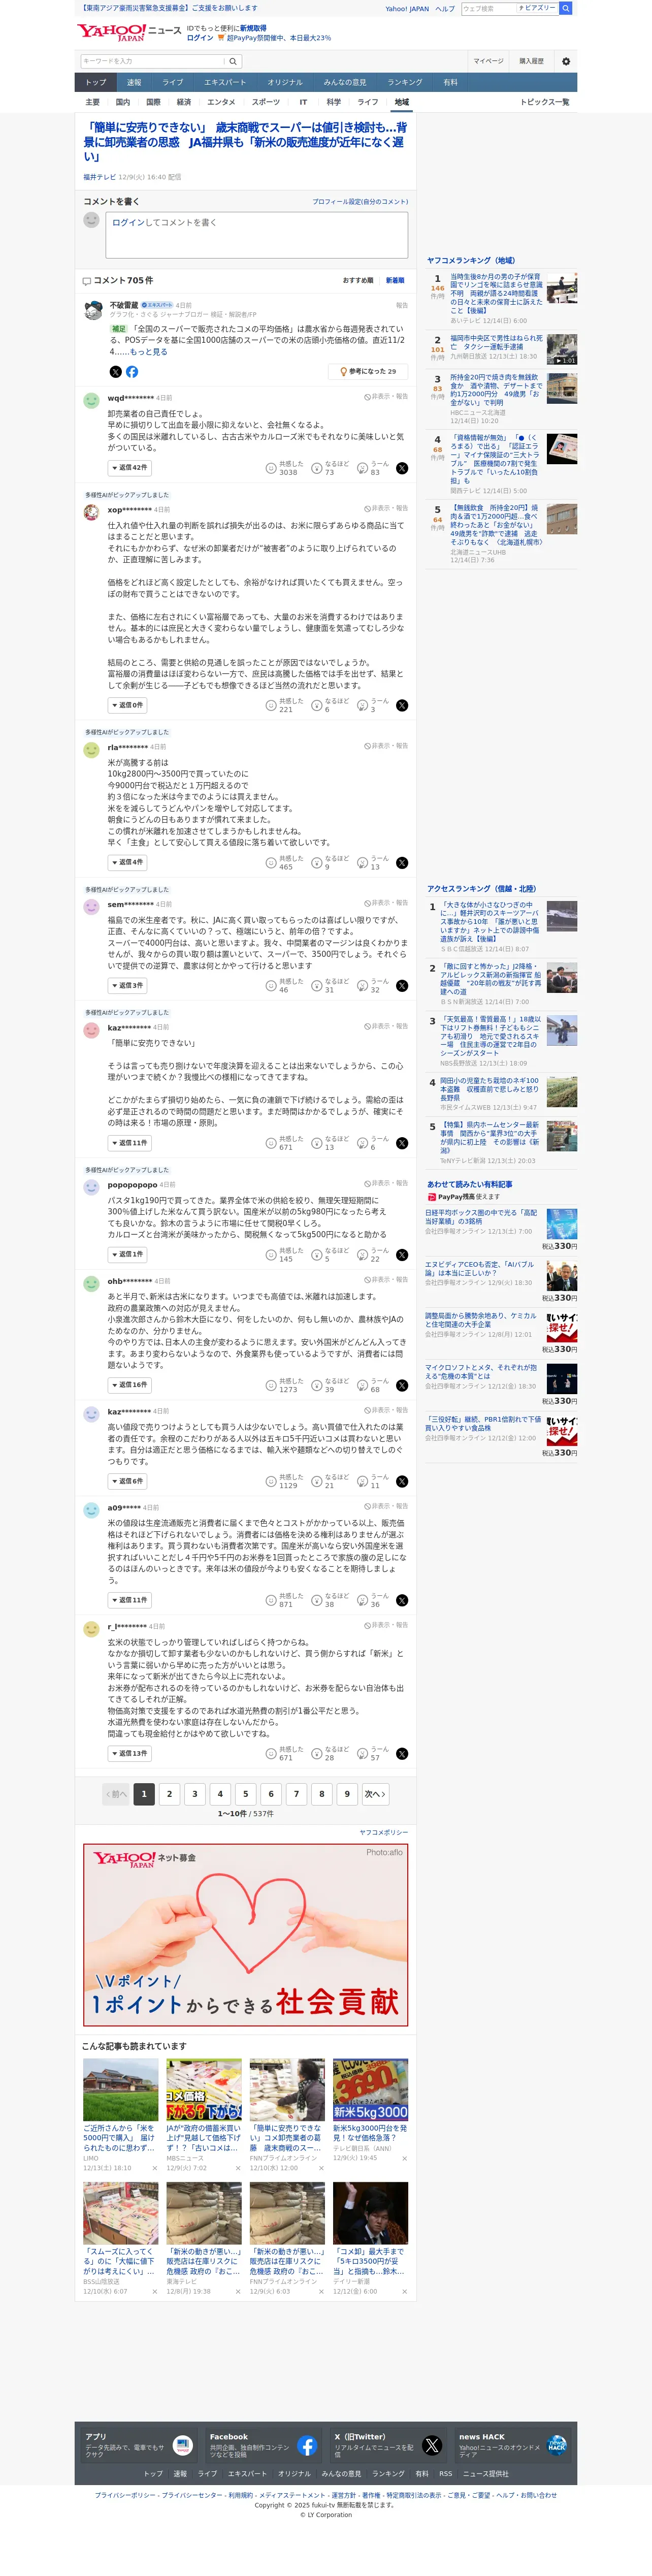Image resolution: width=652 pixels, height=2576 pixels.
Task: Open the ヤフコメポリシー link
Action: [x=384, y=1832]
